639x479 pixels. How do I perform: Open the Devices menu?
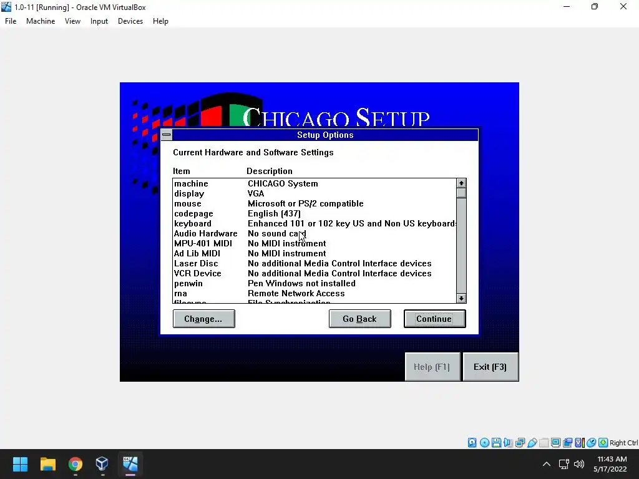pos(130,21)
